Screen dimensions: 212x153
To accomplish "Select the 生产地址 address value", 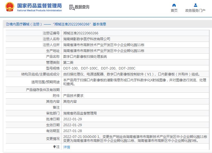I will 104,51.
